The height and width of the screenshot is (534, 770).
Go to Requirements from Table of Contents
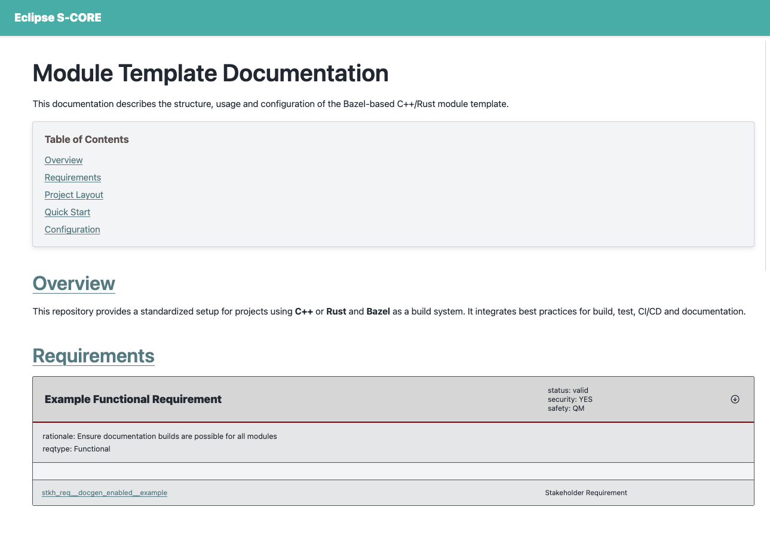(x=72, y=178)
